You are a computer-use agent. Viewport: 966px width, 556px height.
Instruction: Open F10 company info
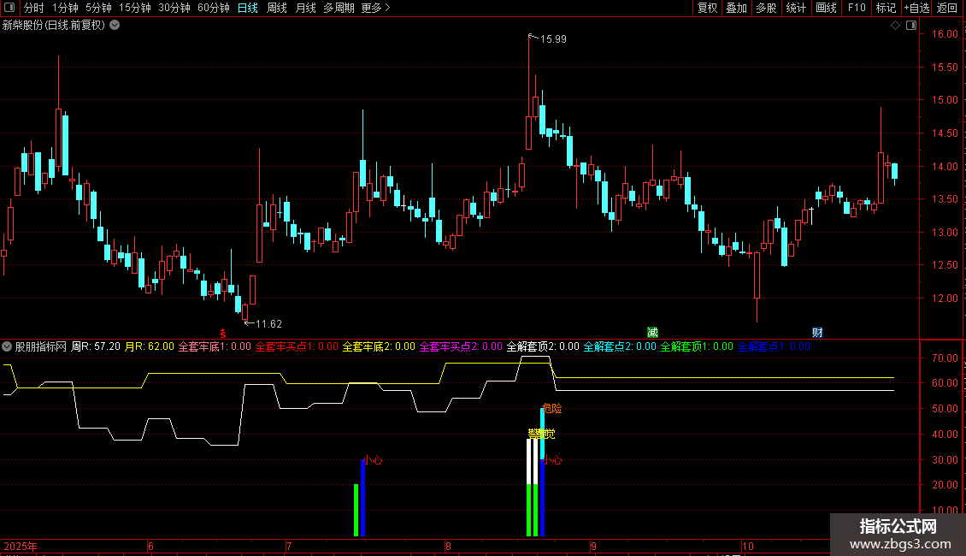coord(857,8)
